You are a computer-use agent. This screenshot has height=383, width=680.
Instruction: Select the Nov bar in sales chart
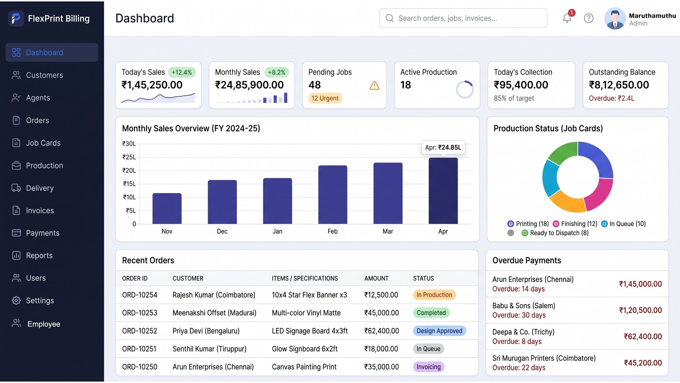pos(167,209)
